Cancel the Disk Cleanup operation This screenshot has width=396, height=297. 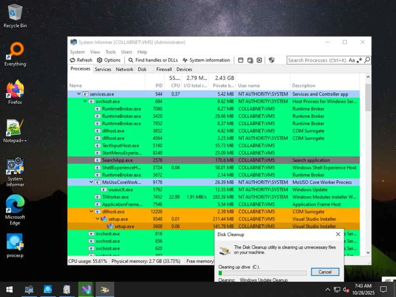(x=325, y=272)
